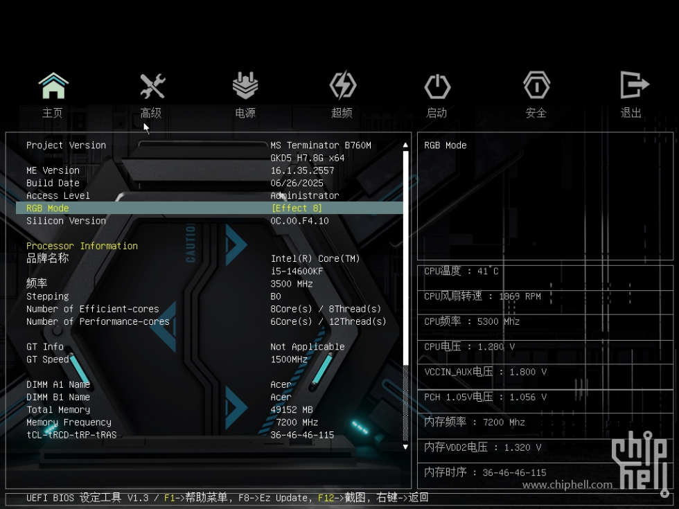
Task: Select the Build Date label
Action: tap(53, 183)
